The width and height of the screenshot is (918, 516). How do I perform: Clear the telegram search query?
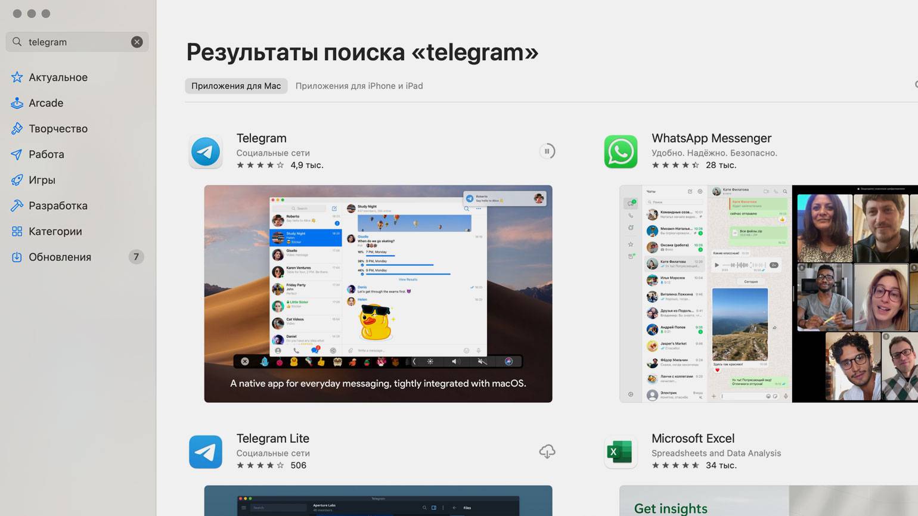click(137, 42)
